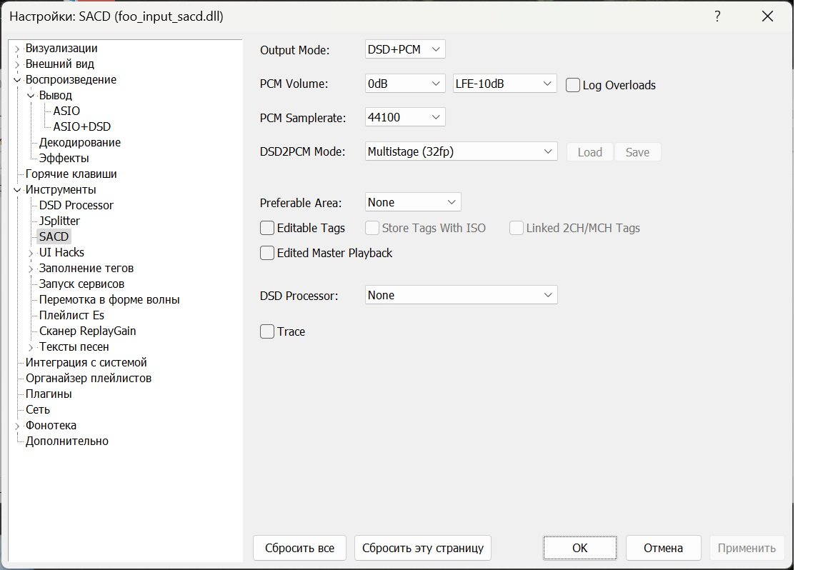Click the question mark help icon

pyautogui.click(x=717, y=16)
